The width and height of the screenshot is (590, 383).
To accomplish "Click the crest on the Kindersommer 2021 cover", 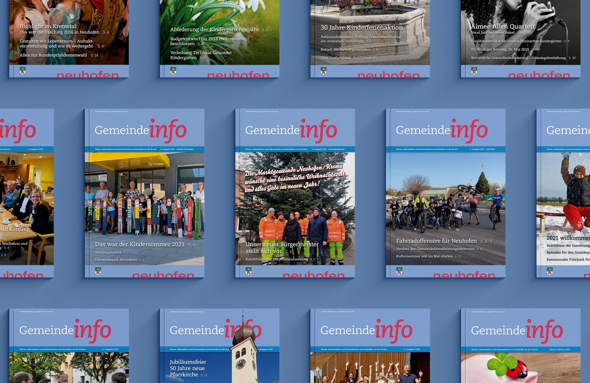I will [x=98, y=271].
